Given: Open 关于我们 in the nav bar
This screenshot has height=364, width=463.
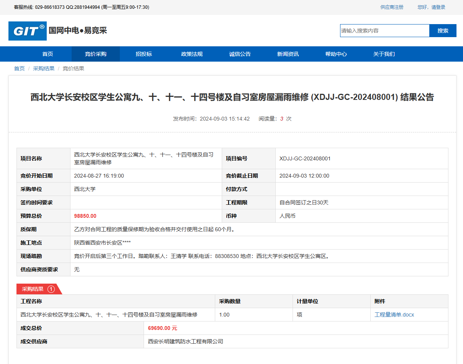Looking at the screenshot, I should (x=384, y=54).
